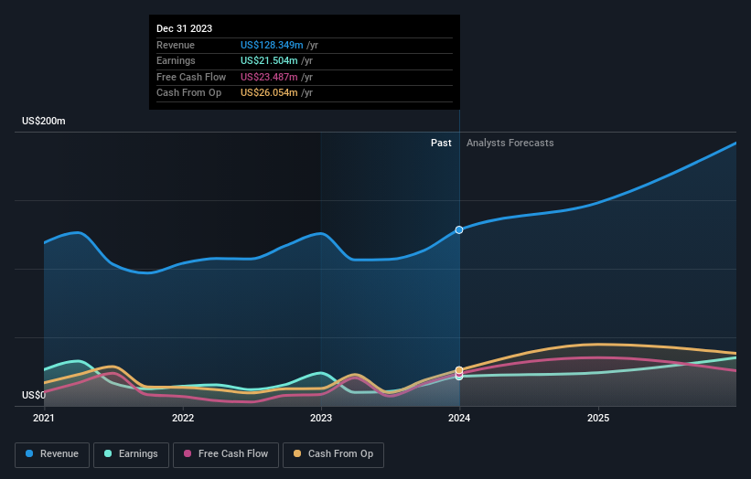Viewport: 751px width, 479px height.
Task: Toggle the Revenue legend button
Action: (52, 454)
